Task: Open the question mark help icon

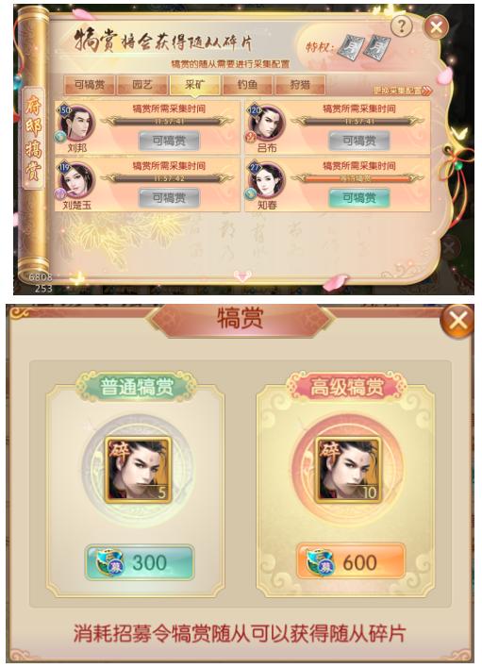Action: tap(401, 26)
